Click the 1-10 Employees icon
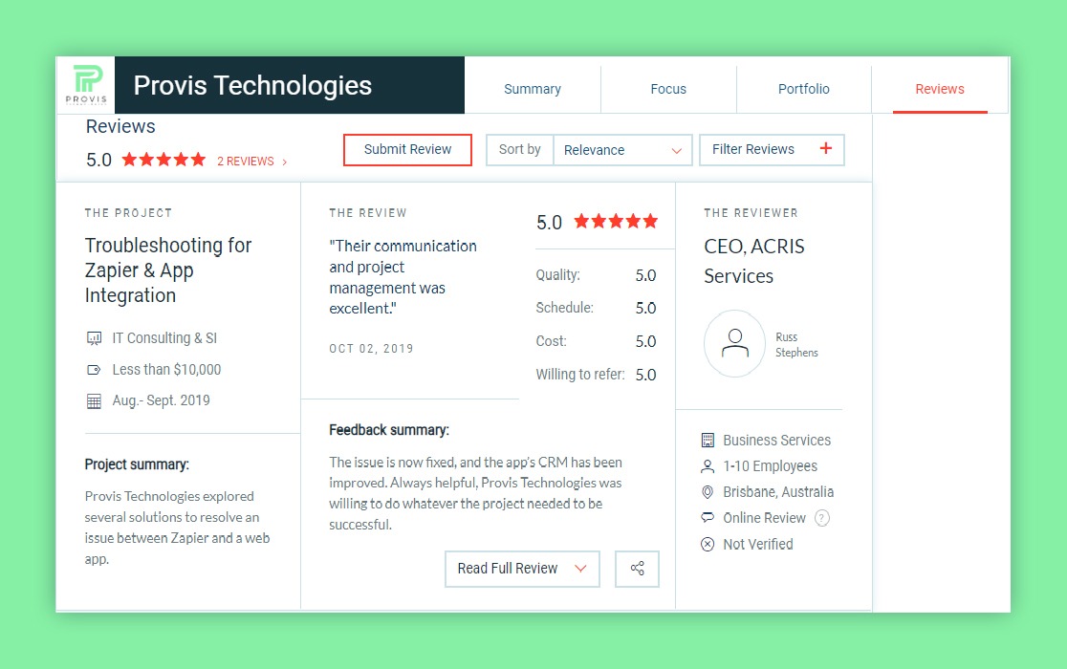This screenshot has width=1067, height=669. coord(707,466)
